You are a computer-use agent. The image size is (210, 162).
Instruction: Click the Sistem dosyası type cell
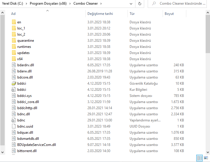(141, 96)
